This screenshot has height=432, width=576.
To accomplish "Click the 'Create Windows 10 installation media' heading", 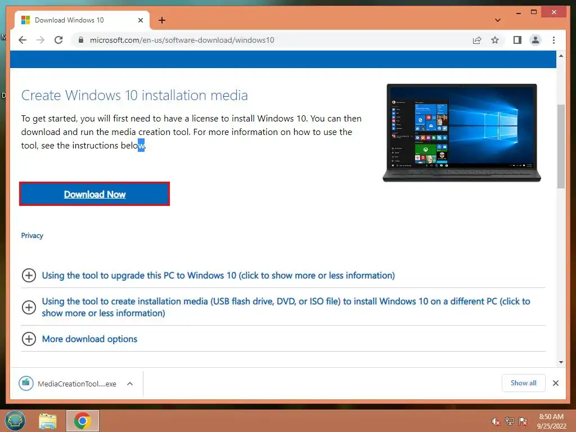I will (134, 96).
